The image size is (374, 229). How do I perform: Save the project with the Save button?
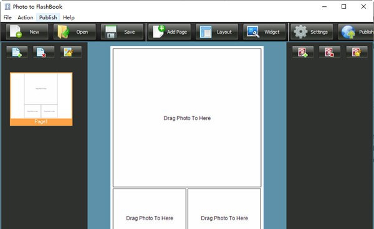122,32
